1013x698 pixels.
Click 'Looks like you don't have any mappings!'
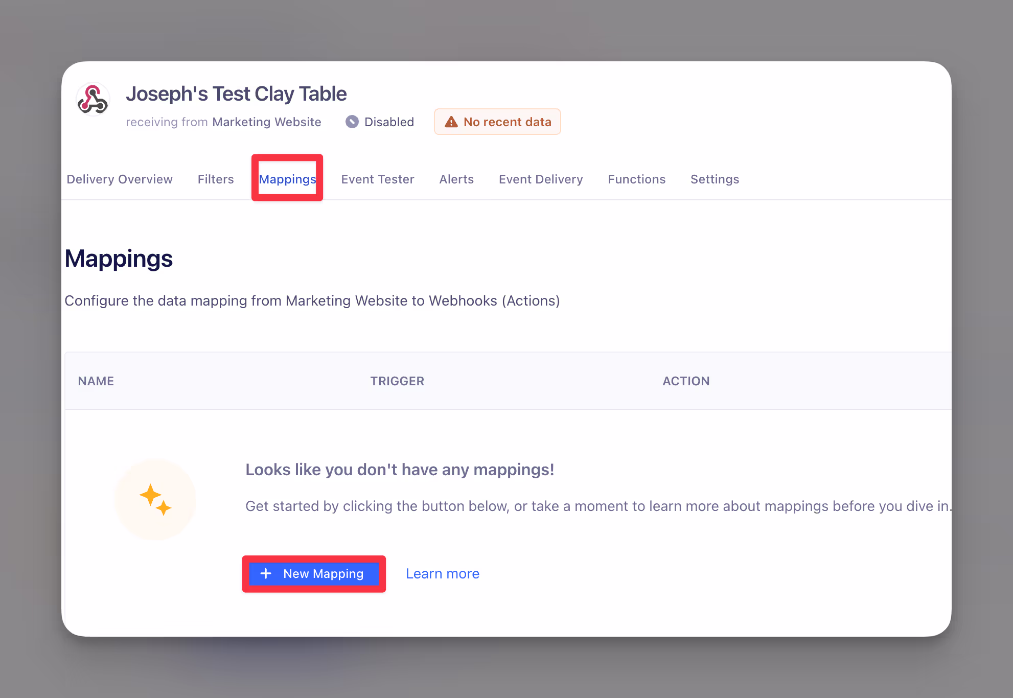pos(400,470)
